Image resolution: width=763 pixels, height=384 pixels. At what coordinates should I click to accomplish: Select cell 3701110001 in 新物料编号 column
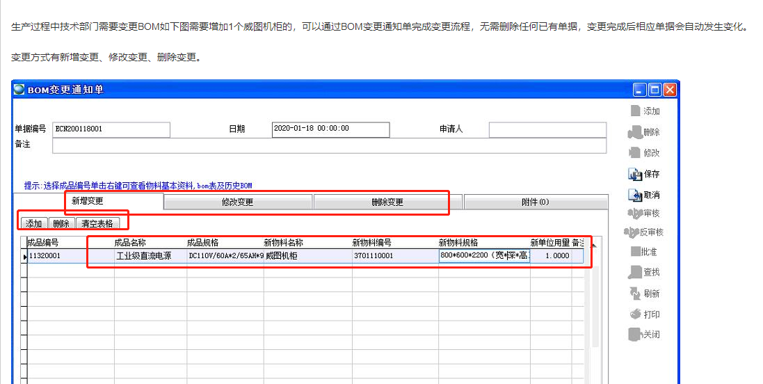(x=395, y=256)
